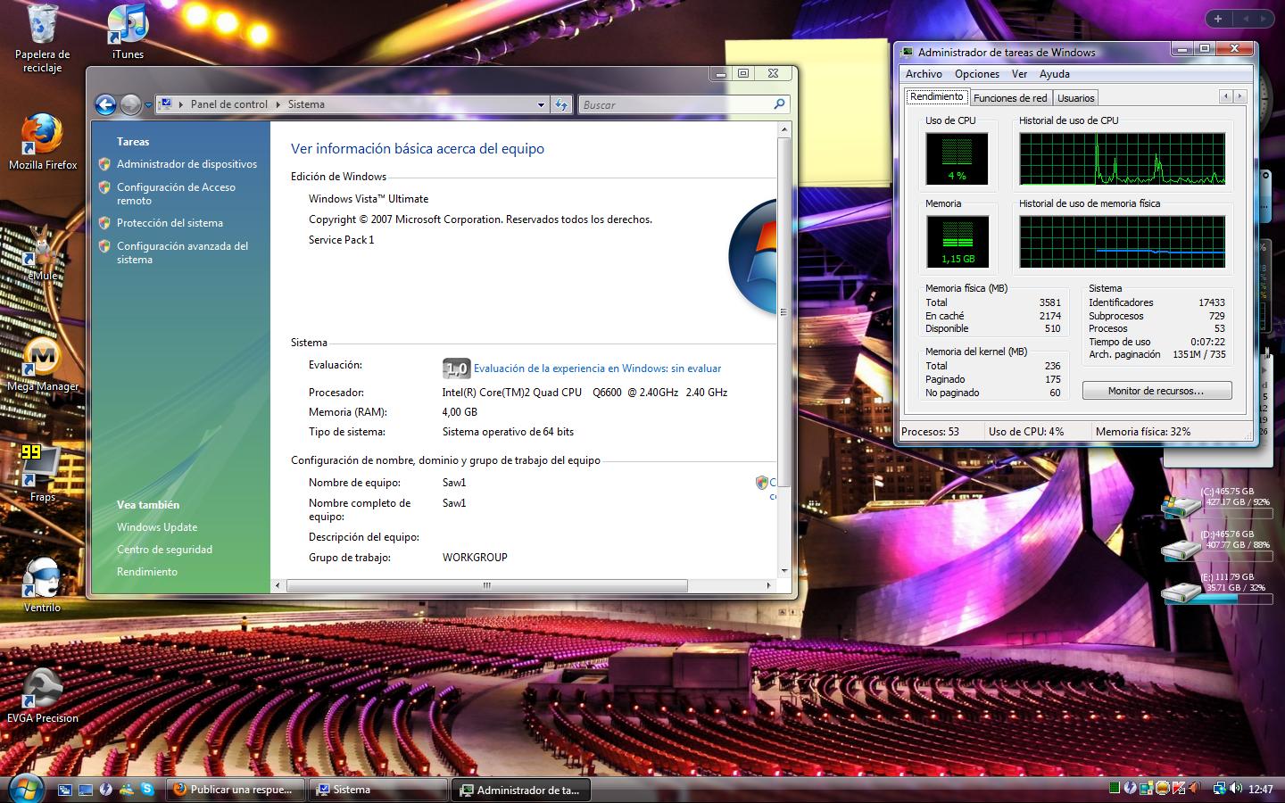Image resolution: width=1285 pixels, height=803 pixels.
Task: Click the Rendimiento link under Vea también
Action: tap(147, 572)
